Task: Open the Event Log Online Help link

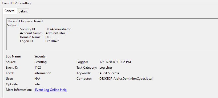Action: (51, 90)
